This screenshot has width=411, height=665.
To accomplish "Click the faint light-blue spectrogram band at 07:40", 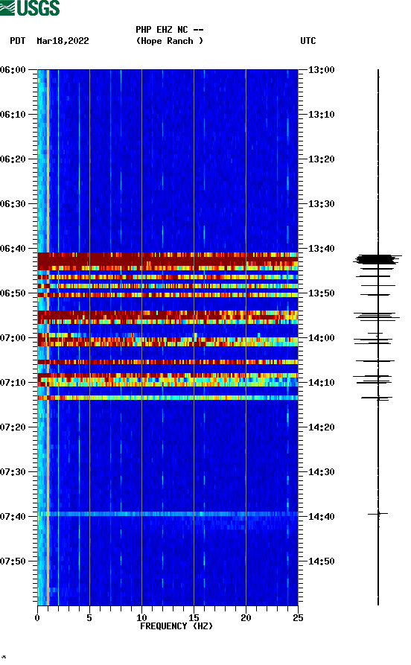I will (168, 514).
